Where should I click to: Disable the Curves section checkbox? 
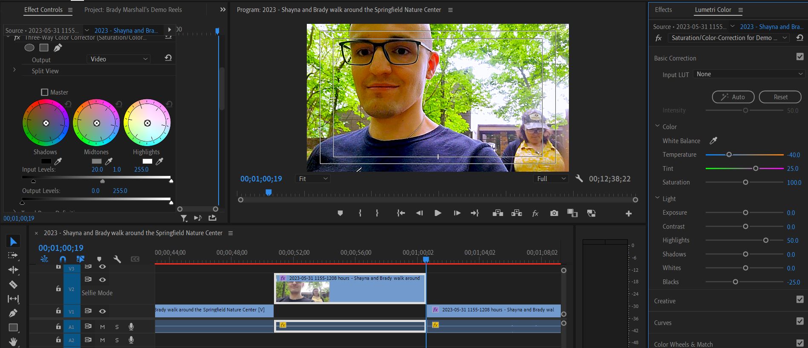(x=800, y=321)
